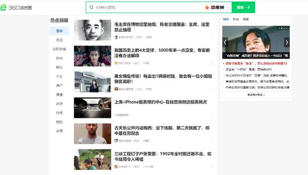The height and width of the screenshot is (175, 308).
Task: Click the magnifier icon in search box
Action: (92, 7)
